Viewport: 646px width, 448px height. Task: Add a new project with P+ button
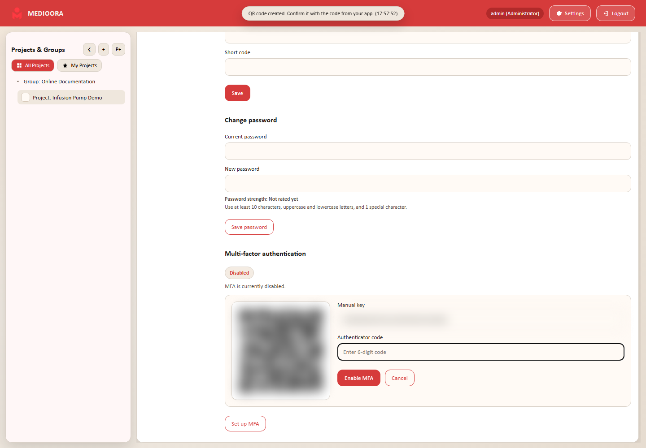[x=118, y=49]
